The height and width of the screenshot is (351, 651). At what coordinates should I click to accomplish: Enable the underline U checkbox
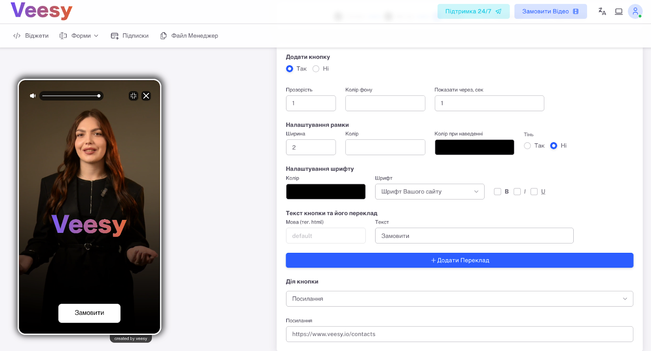[x=534, y=192]
